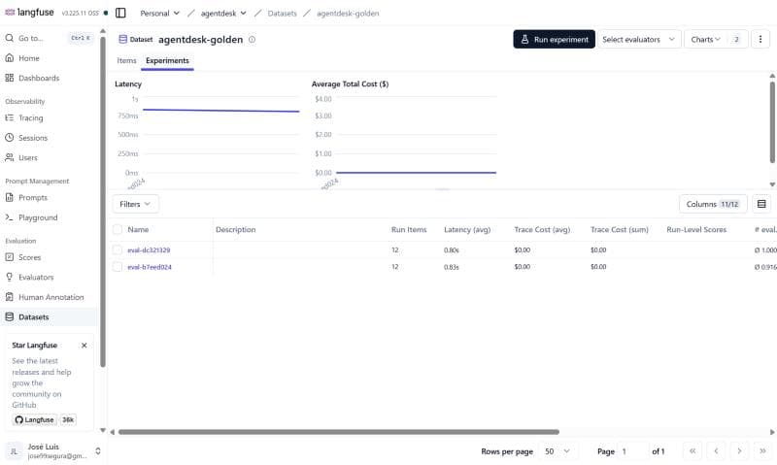Click Trace Cost (avg) column header
Screen dimensions: 777x465
[542, 229]
